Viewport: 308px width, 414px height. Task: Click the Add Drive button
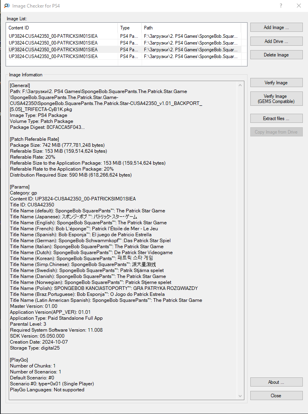click(x=276, y=41)
